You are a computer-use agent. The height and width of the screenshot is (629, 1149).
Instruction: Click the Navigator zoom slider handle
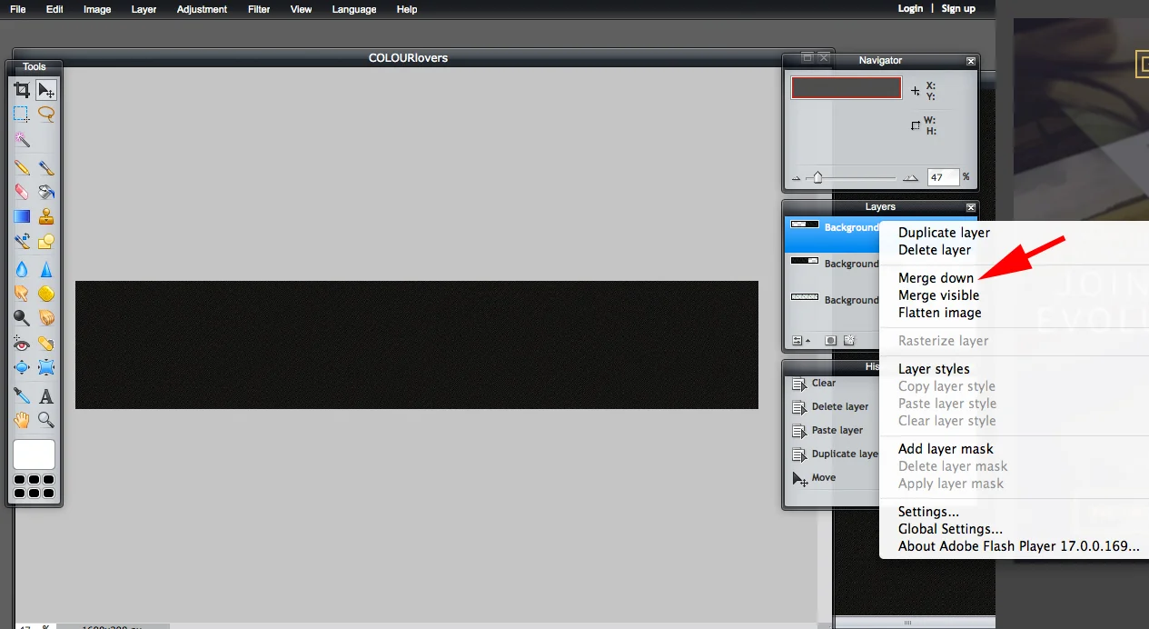[x=817, y=178]
